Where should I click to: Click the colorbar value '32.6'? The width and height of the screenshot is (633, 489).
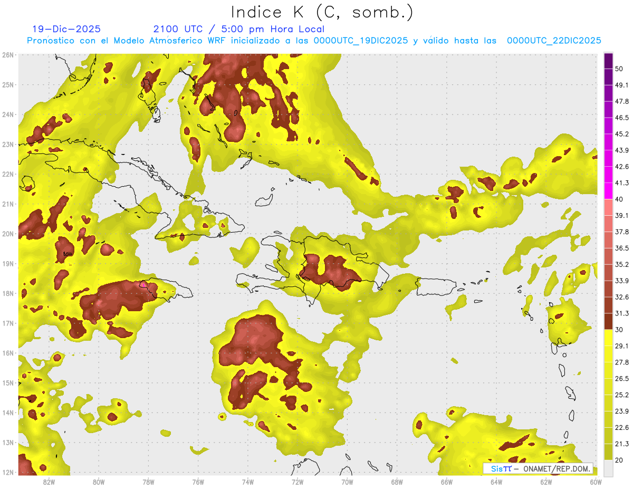[x=622, y=297]
